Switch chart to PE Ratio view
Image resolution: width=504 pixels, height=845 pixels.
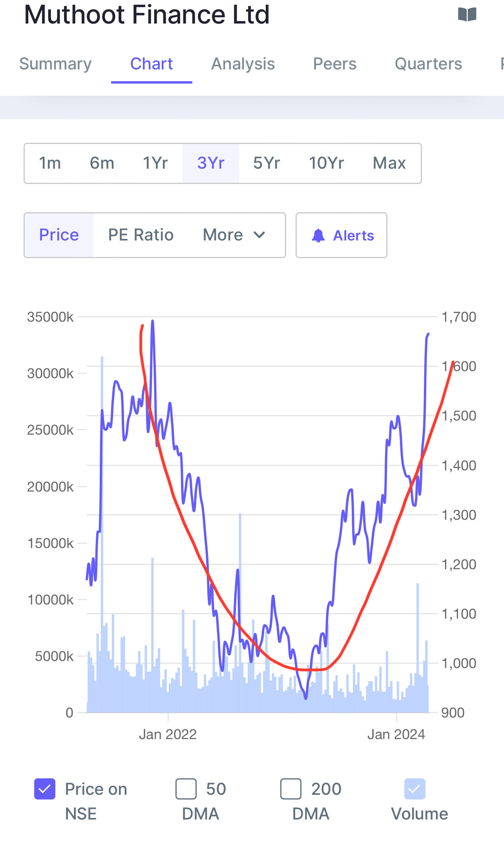141,235
